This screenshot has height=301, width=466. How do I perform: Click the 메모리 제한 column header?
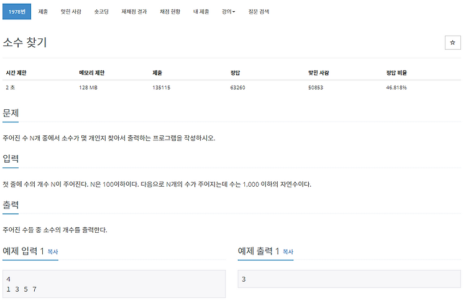[92, 73]
